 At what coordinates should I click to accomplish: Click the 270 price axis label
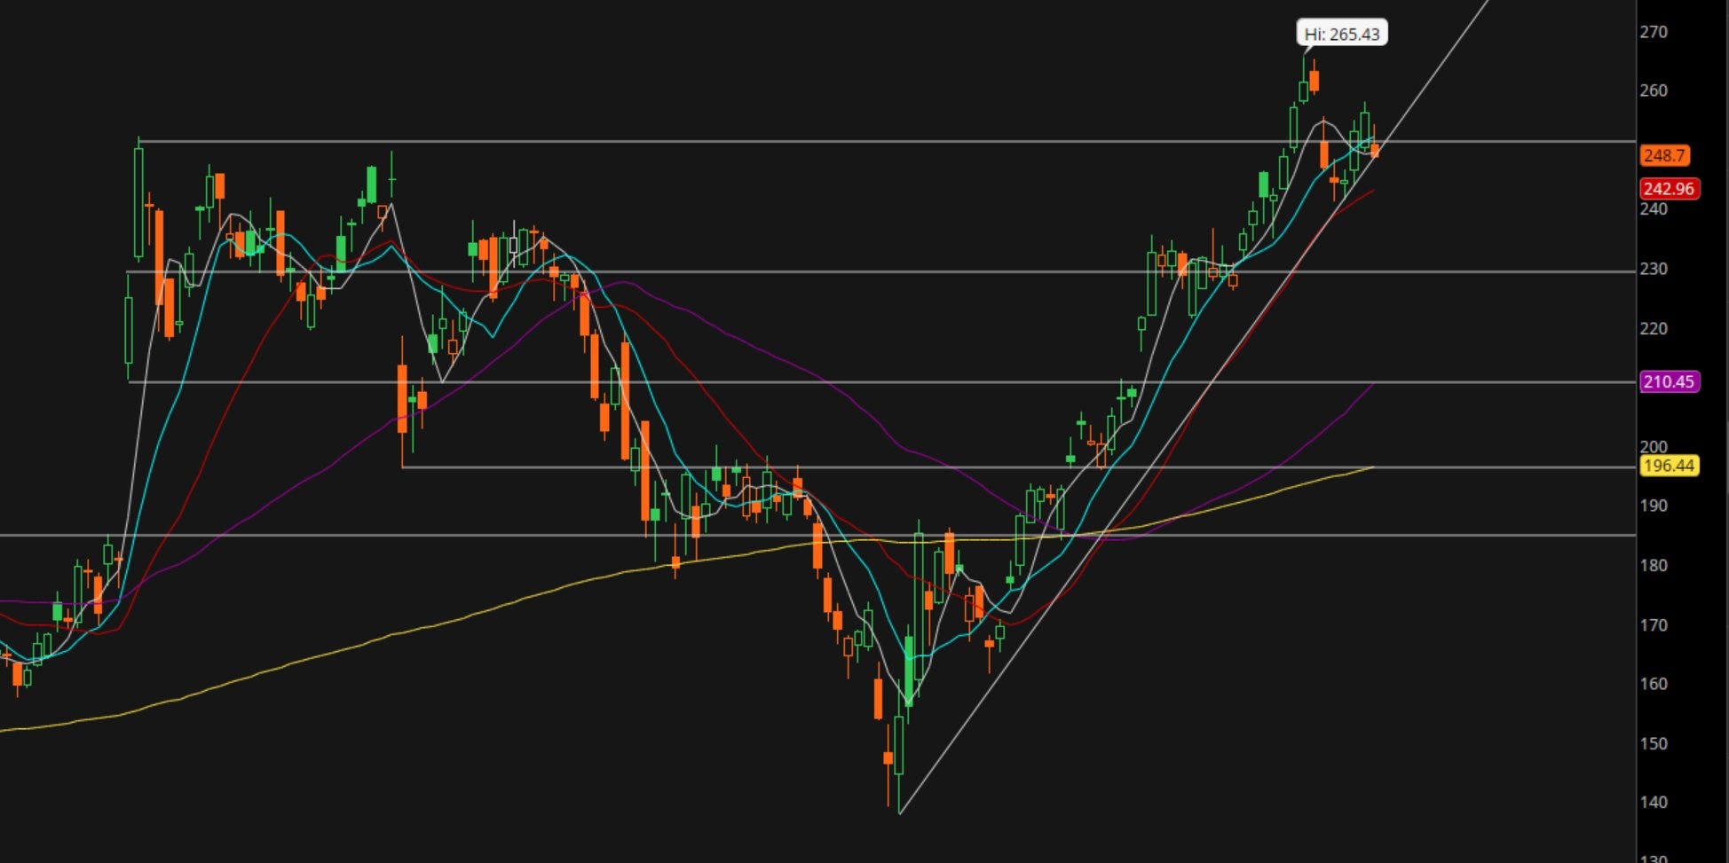tap(1654, 32)
